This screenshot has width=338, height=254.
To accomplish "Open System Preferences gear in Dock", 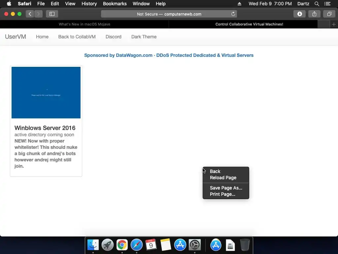I will 195,245.
